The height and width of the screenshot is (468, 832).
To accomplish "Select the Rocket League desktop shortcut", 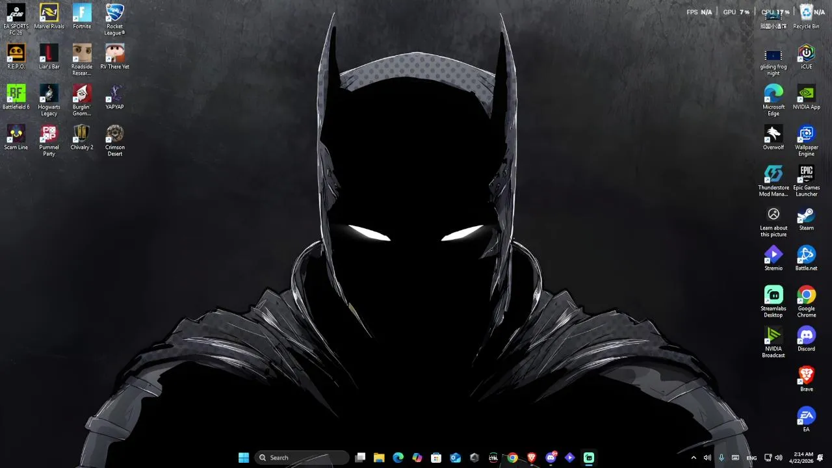I will point(115,19).
